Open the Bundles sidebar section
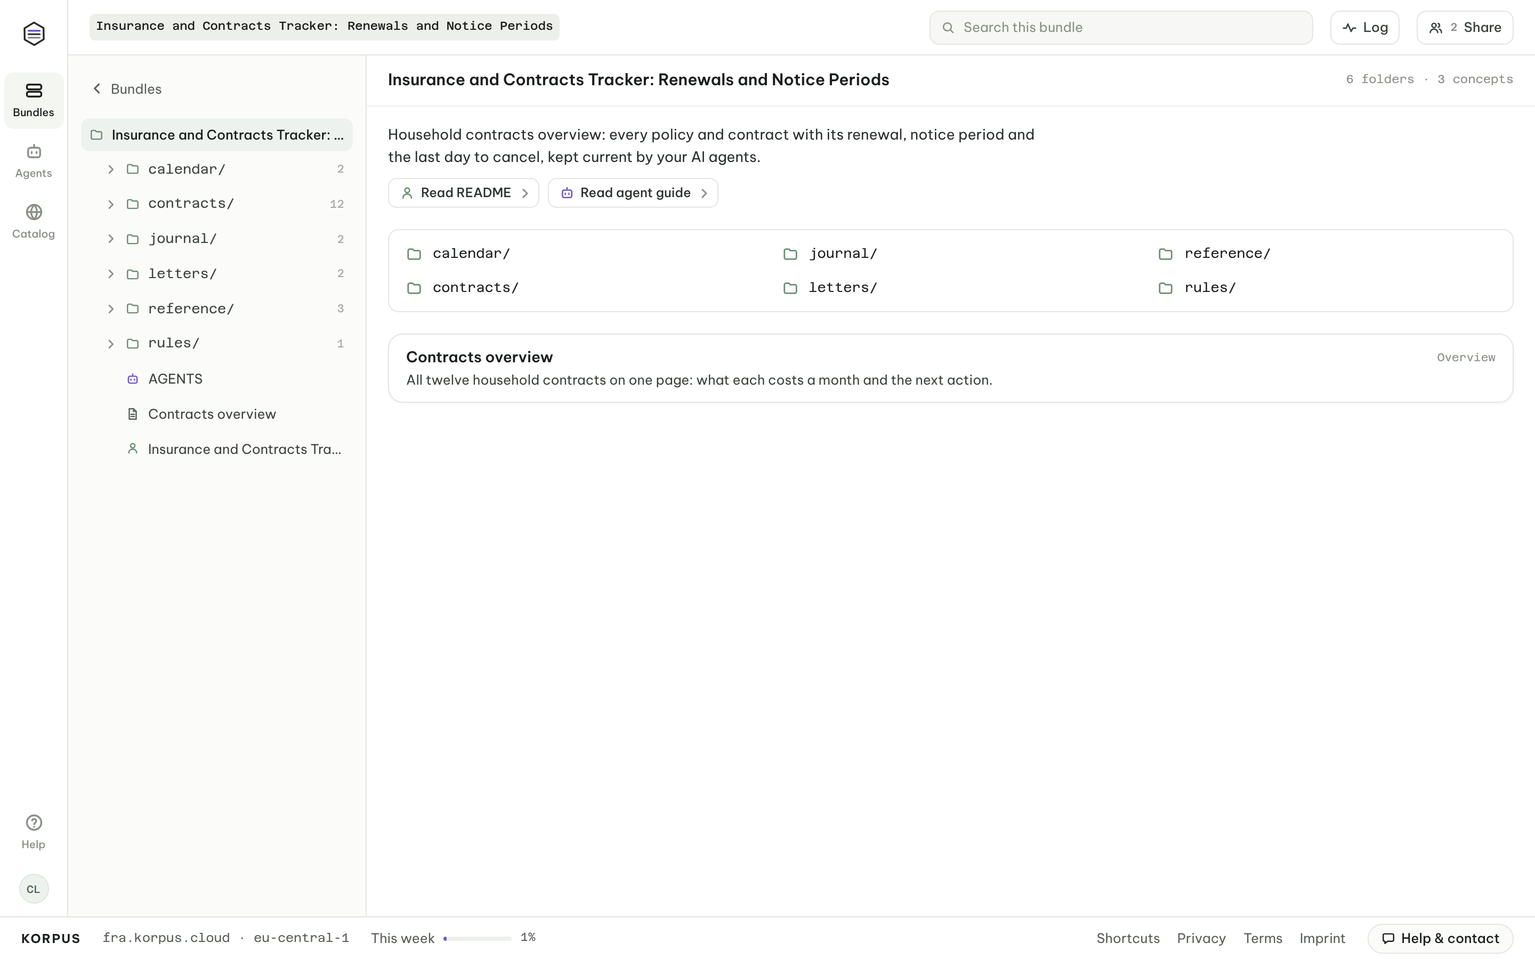The width and height of the screenshot is (1535, 959). (34, 100)
